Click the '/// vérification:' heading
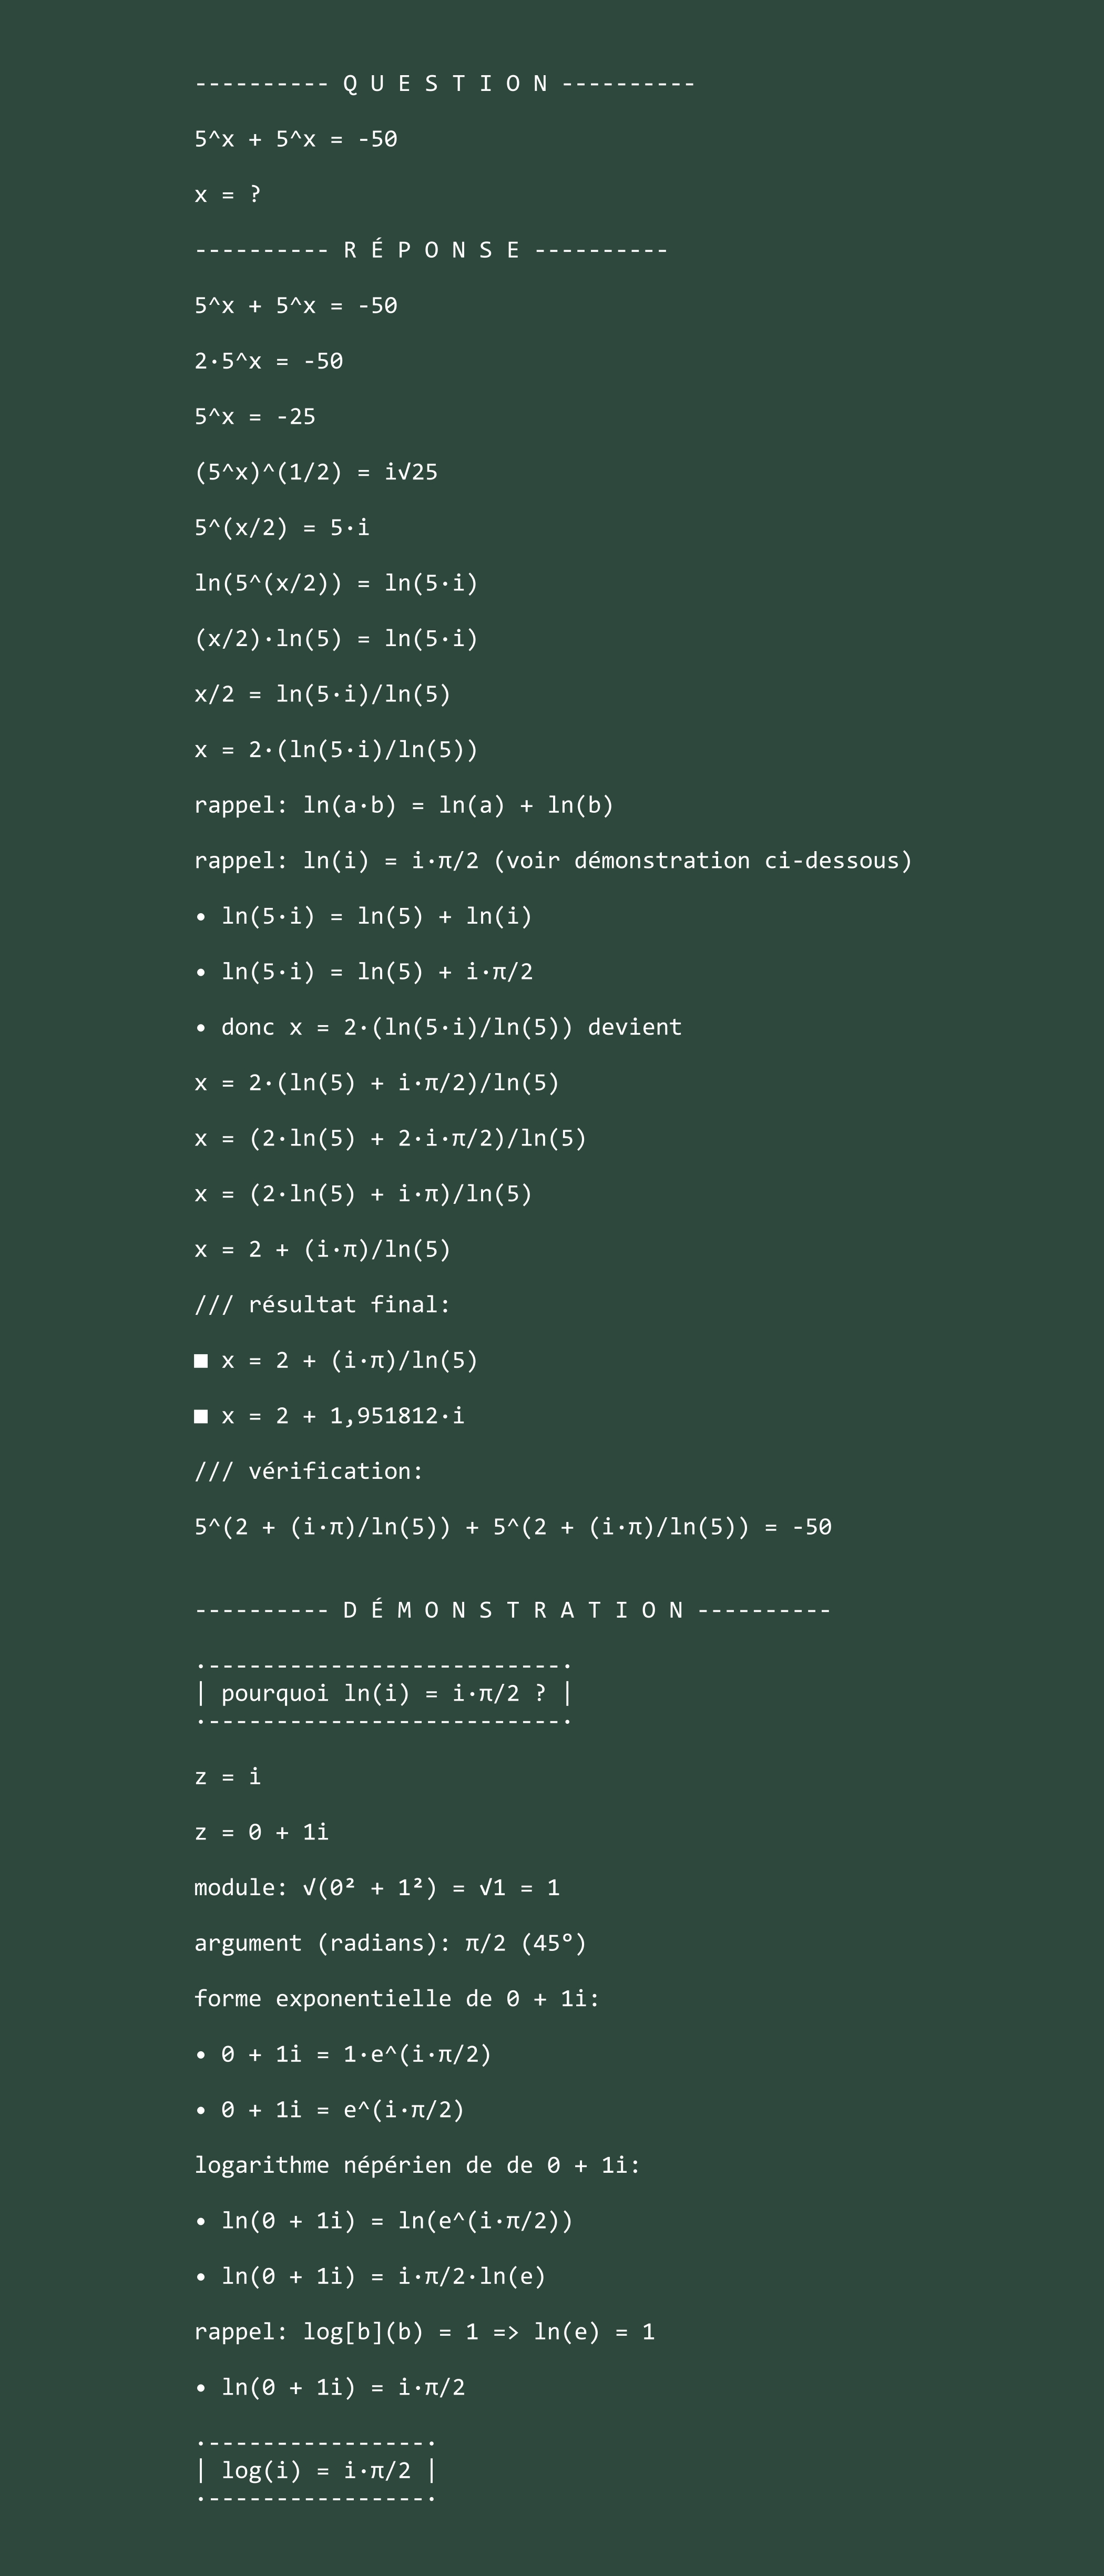1104x2576 pixels. (x=309, y=1471)
